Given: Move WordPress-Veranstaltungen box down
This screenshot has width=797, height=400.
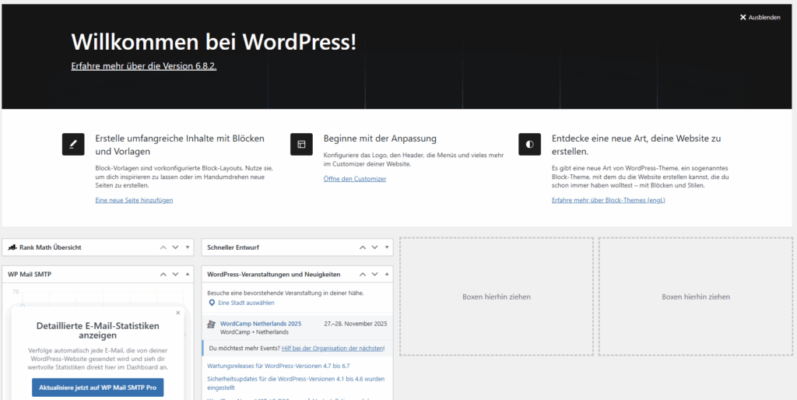Looking at the screenshot, I should [x=374, y=275].
